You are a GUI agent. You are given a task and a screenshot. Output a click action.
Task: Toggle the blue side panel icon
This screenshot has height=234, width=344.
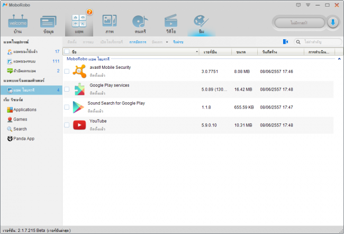click(x=285, y=42)
